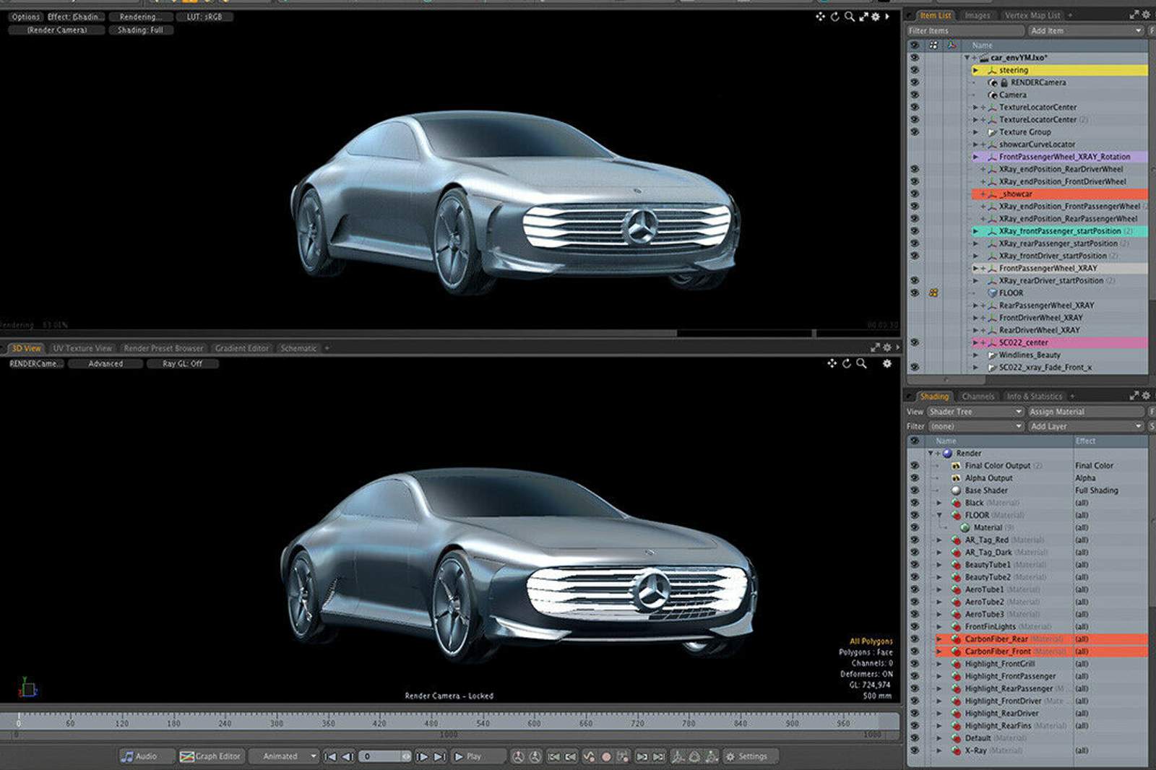This screenshot has width=1156, height=770.
Task: Click the Graph Editor button
Action: pyautogui.click(x=210, y=756)
